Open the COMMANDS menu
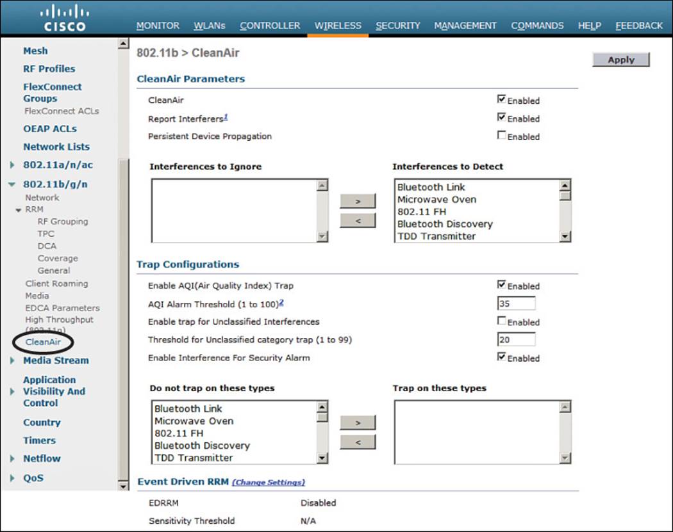 pos(537,26)
